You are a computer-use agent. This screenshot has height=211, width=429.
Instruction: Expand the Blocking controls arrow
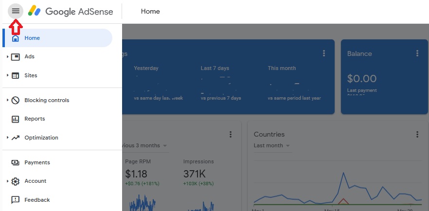(x=8, y=100)
